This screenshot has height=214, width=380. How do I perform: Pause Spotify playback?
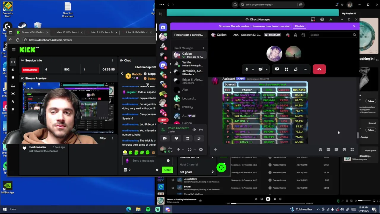click(x=268, y=199)
